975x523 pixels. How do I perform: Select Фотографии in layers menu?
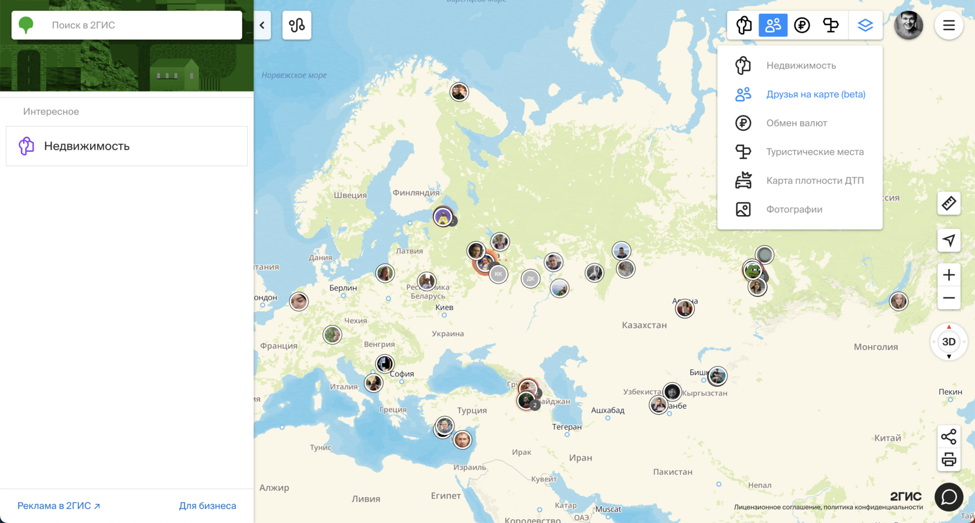point(800,209)
